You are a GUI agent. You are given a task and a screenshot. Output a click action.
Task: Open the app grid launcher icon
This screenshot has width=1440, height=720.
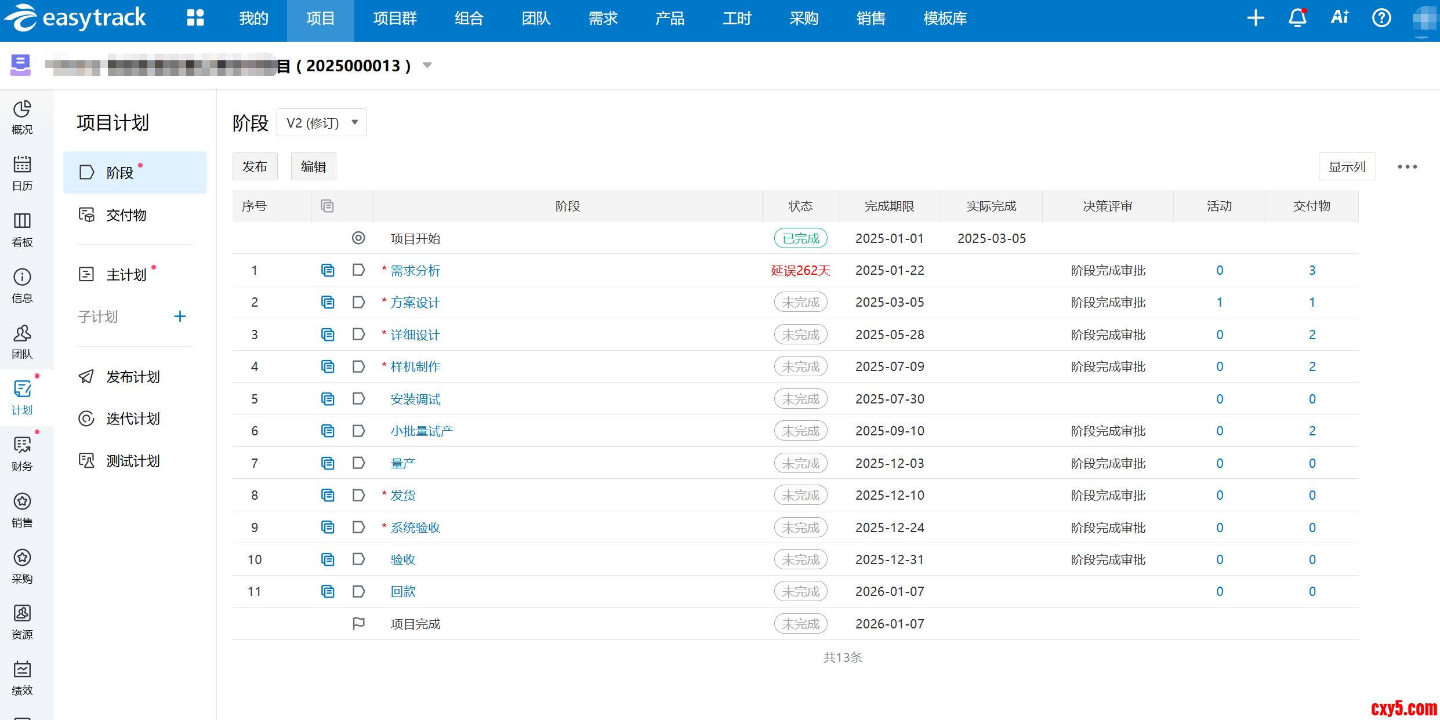pyautogui.click(x=195, y=19)
